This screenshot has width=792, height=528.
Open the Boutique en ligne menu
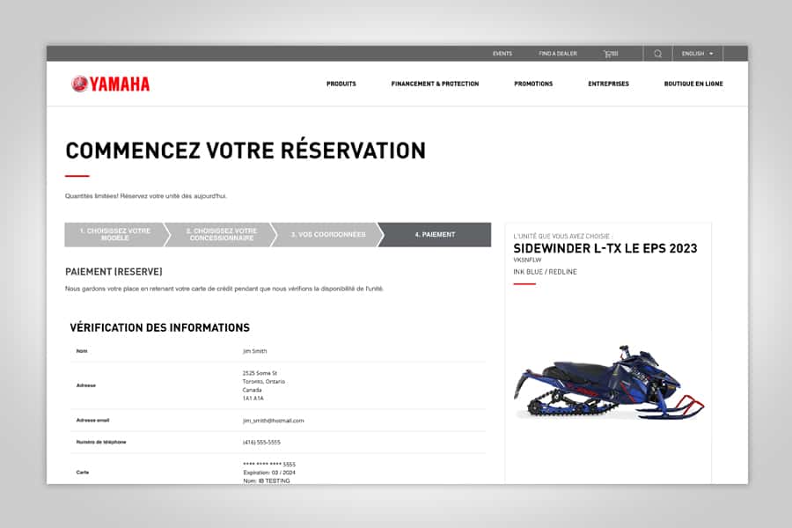(x=693, y=84)
